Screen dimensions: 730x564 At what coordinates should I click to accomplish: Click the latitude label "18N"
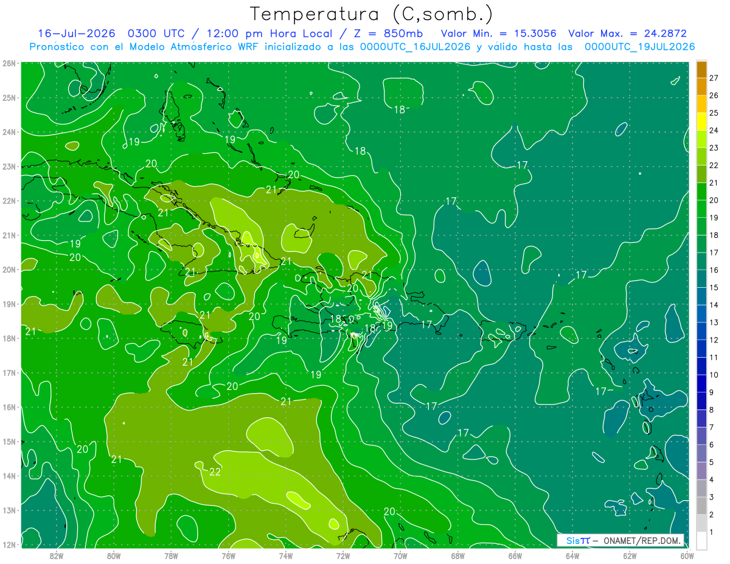(9, 338)
